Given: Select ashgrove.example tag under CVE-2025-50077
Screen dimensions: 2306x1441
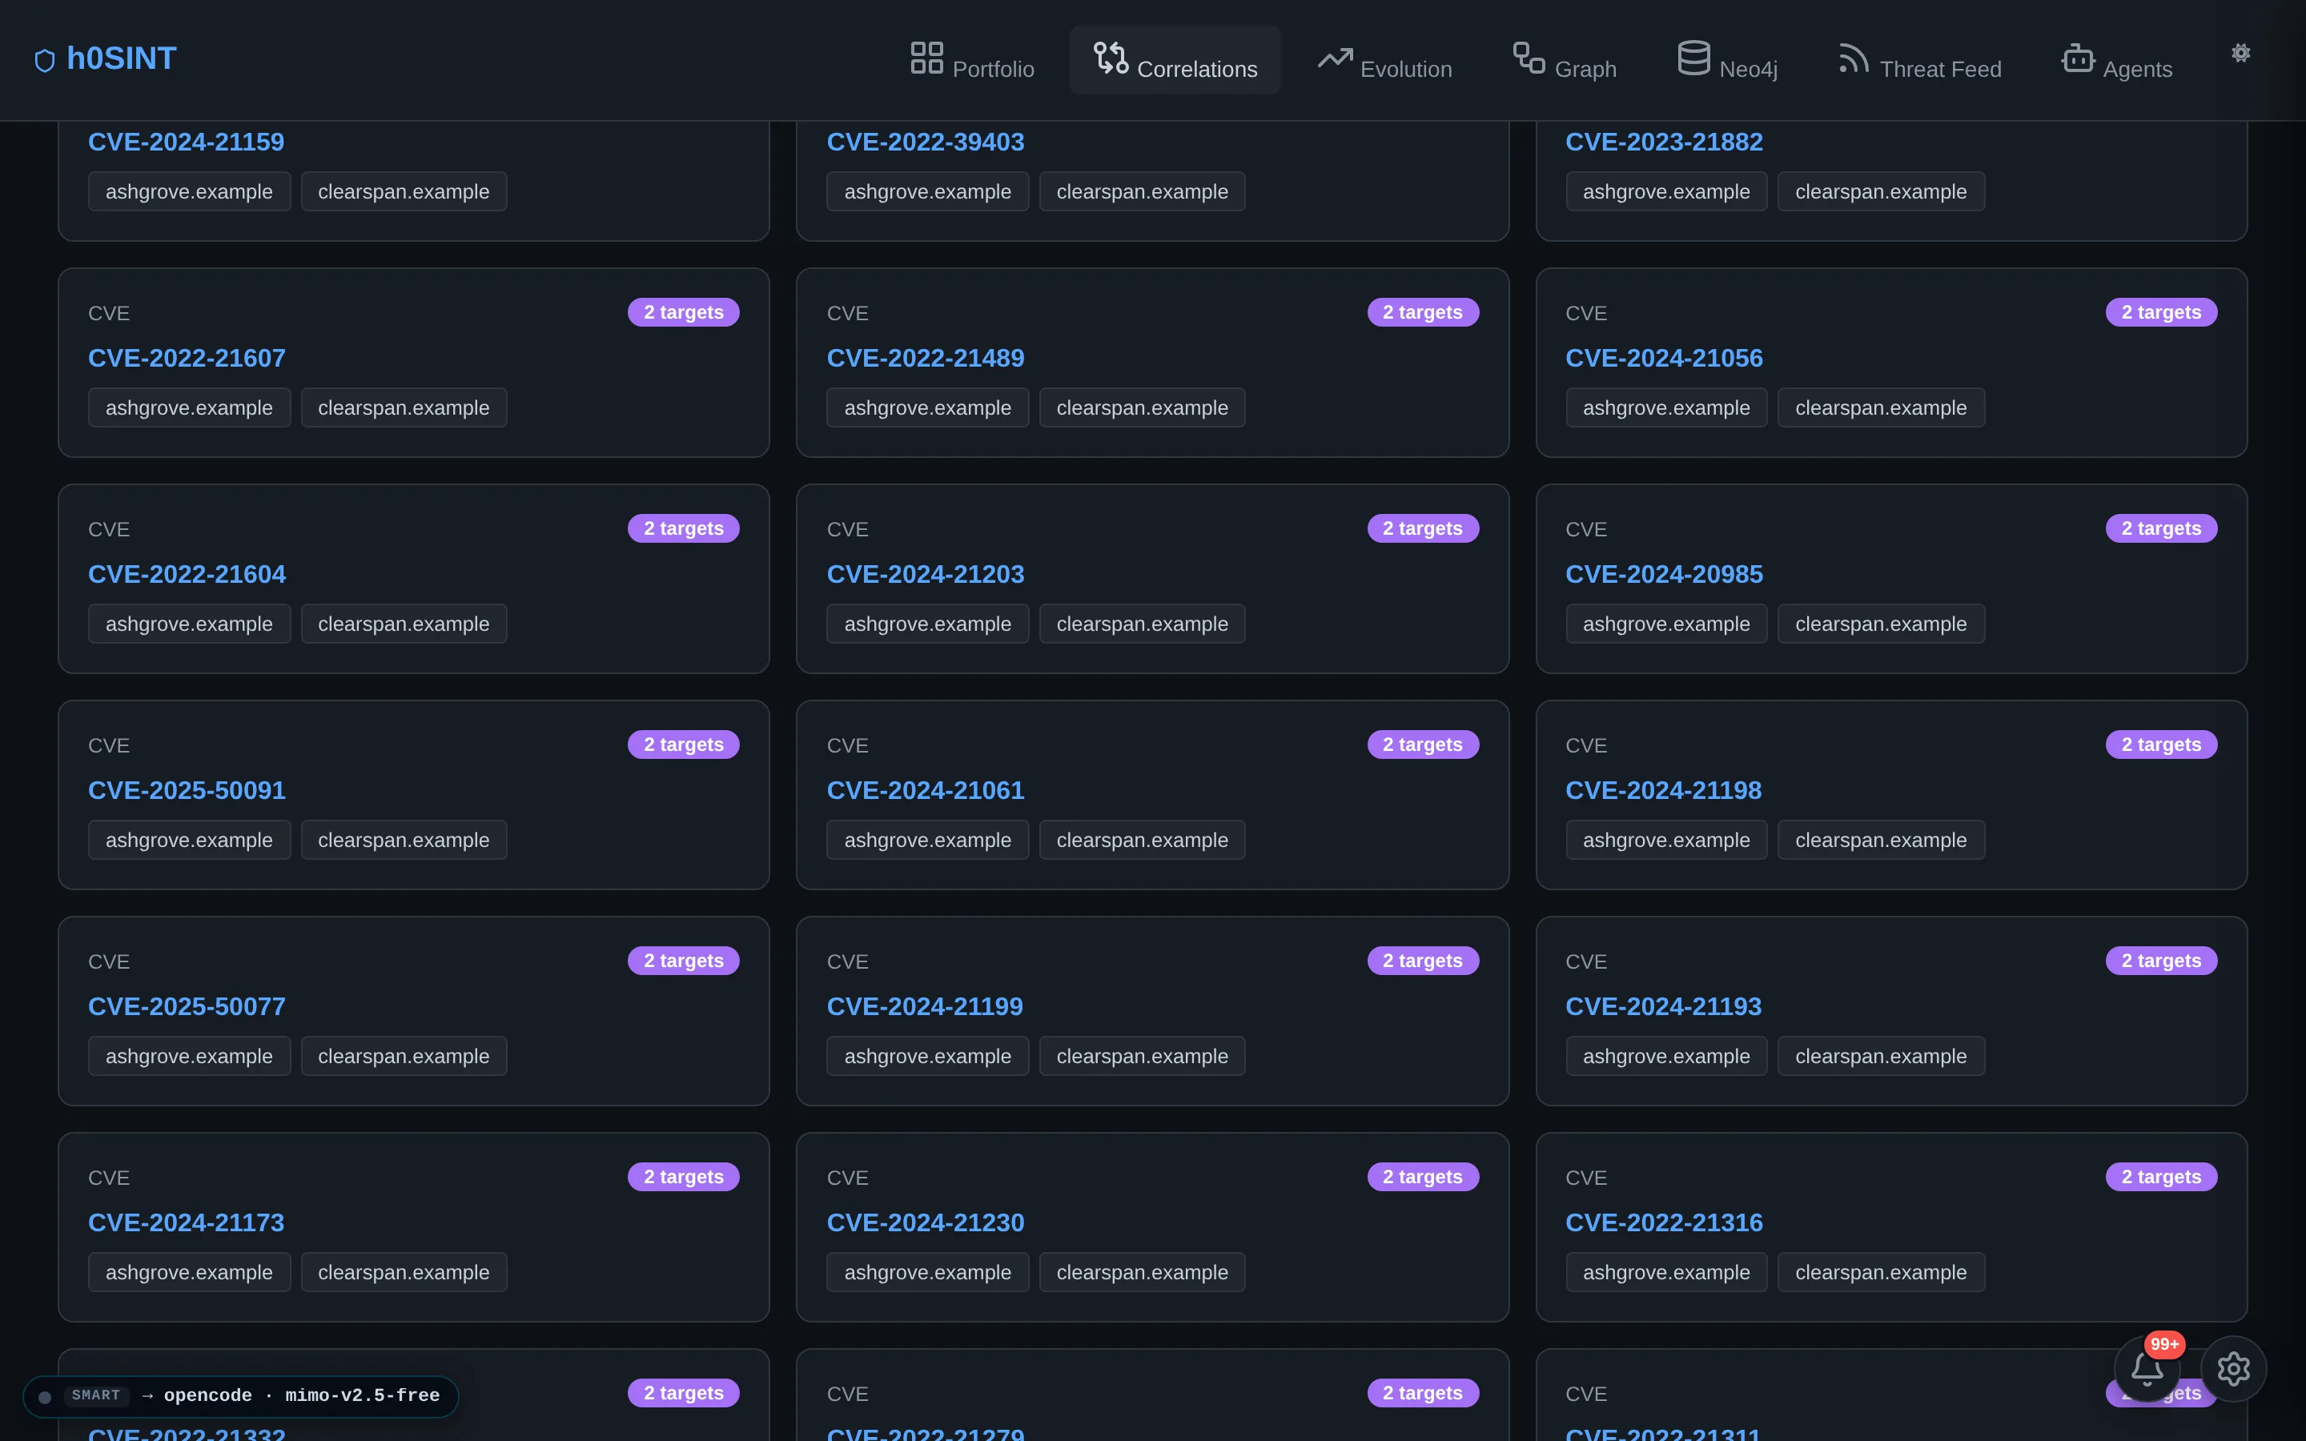Looking at the screenshot, I should tap(189, 1057).
